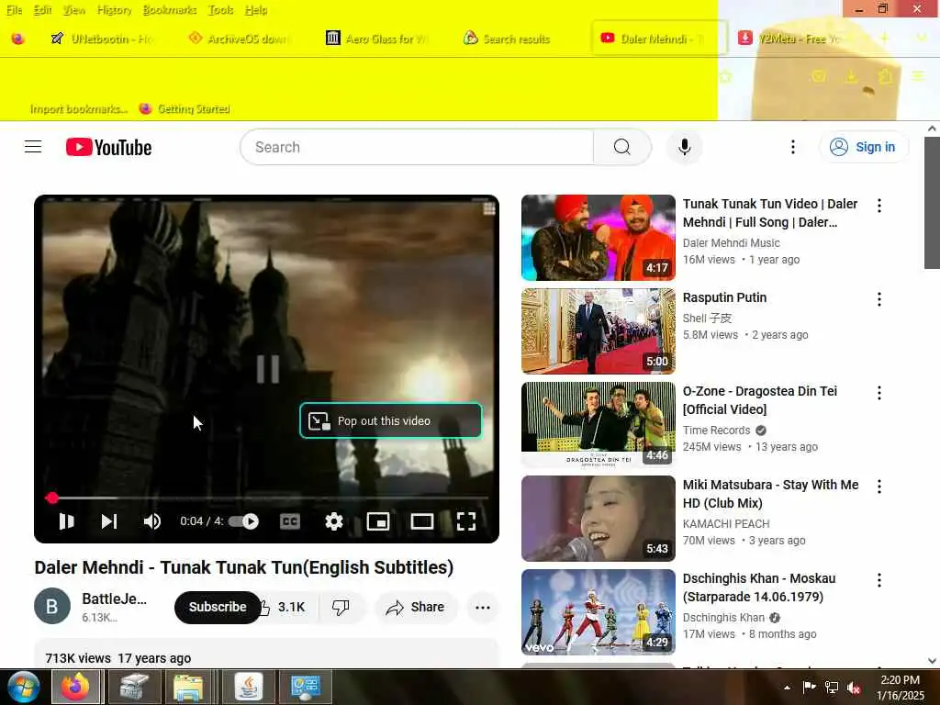This screenshot has width=940, height=705.
Task: Toggle the autoplay switch in the player
Action: [244, 521]
